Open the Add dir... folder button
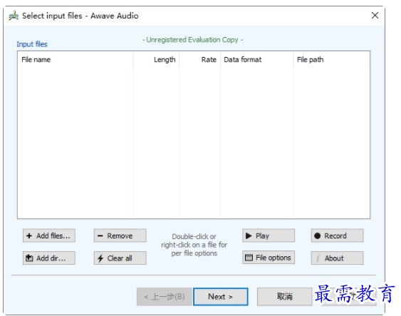The image size is (401, 316). coord(49,258)
